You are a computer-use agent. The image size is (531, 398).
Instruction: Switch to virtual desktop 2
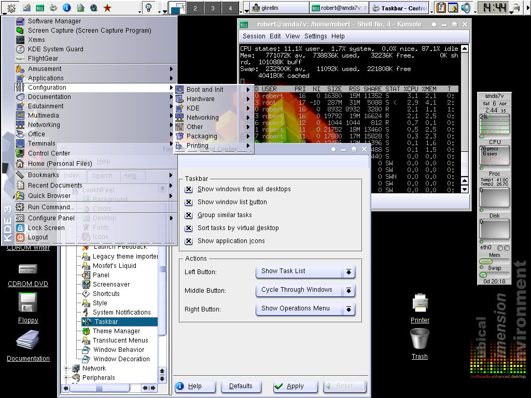195,8
